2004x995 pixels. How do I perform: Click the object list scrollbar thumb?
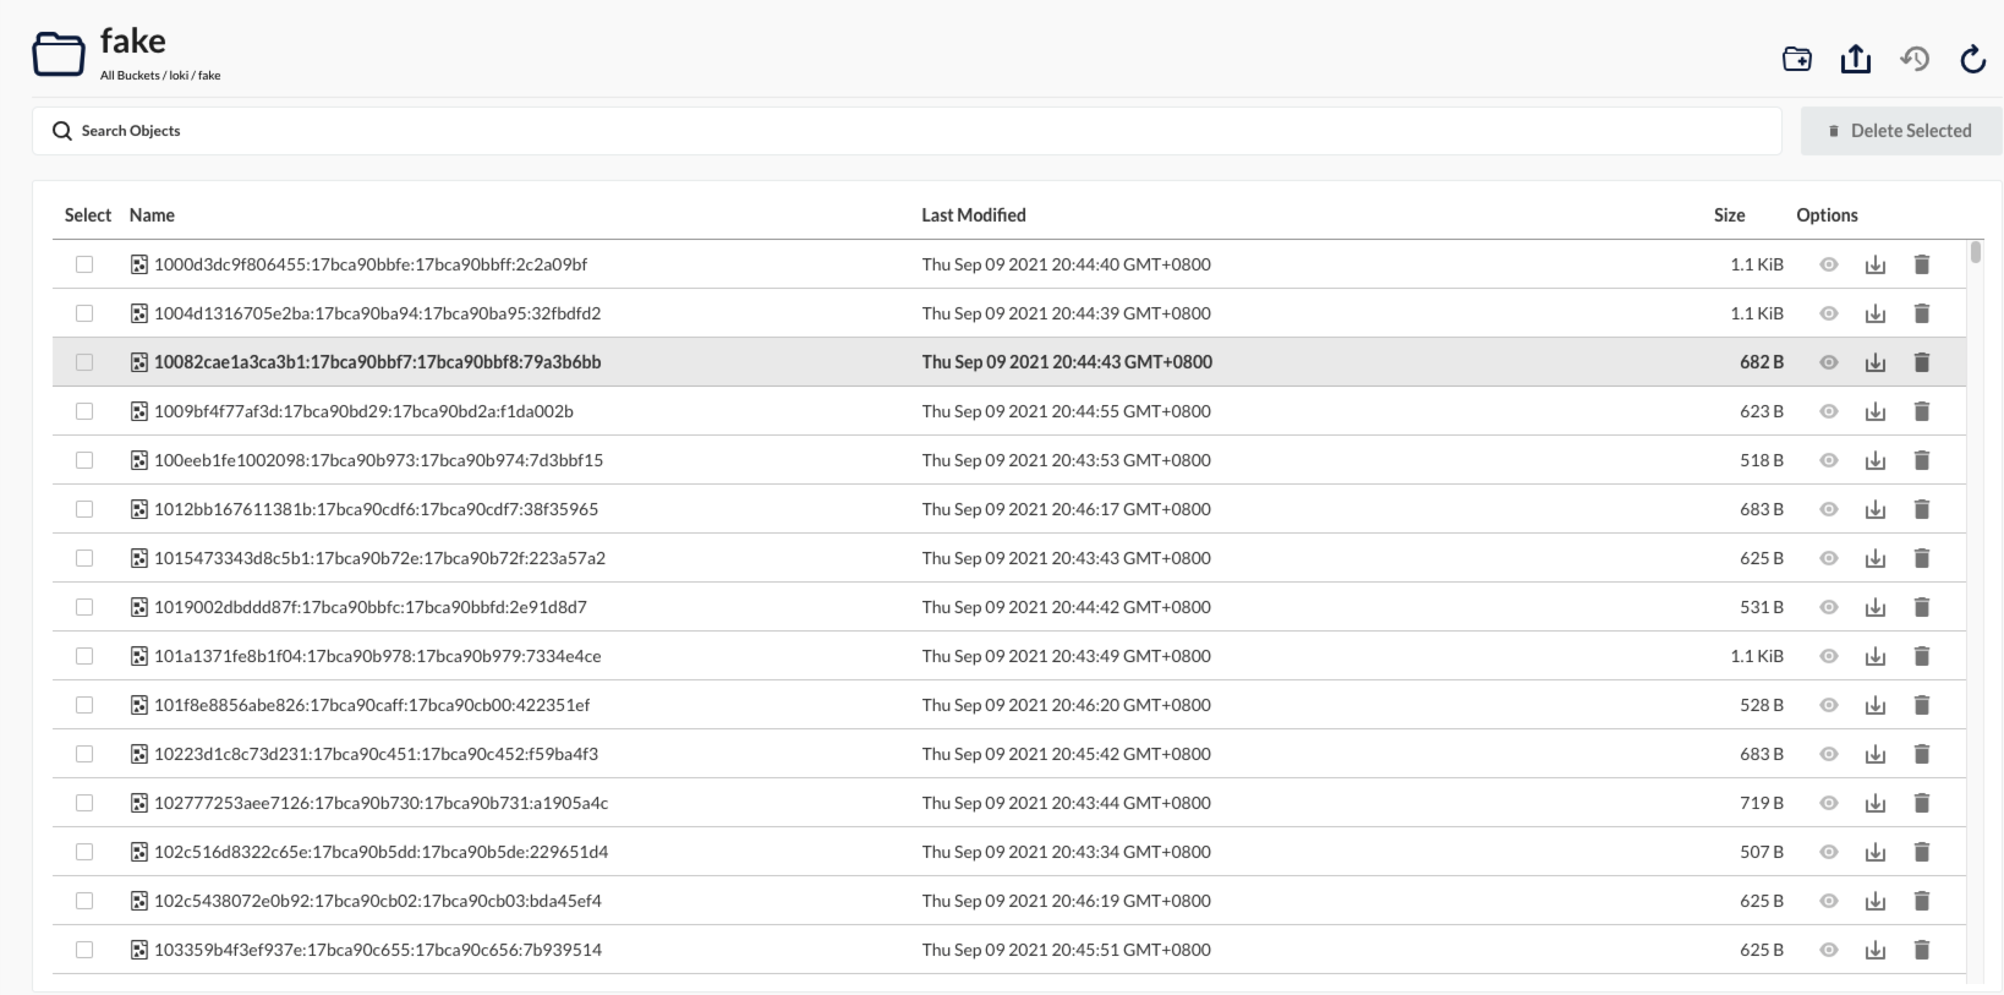[1975, 252]
